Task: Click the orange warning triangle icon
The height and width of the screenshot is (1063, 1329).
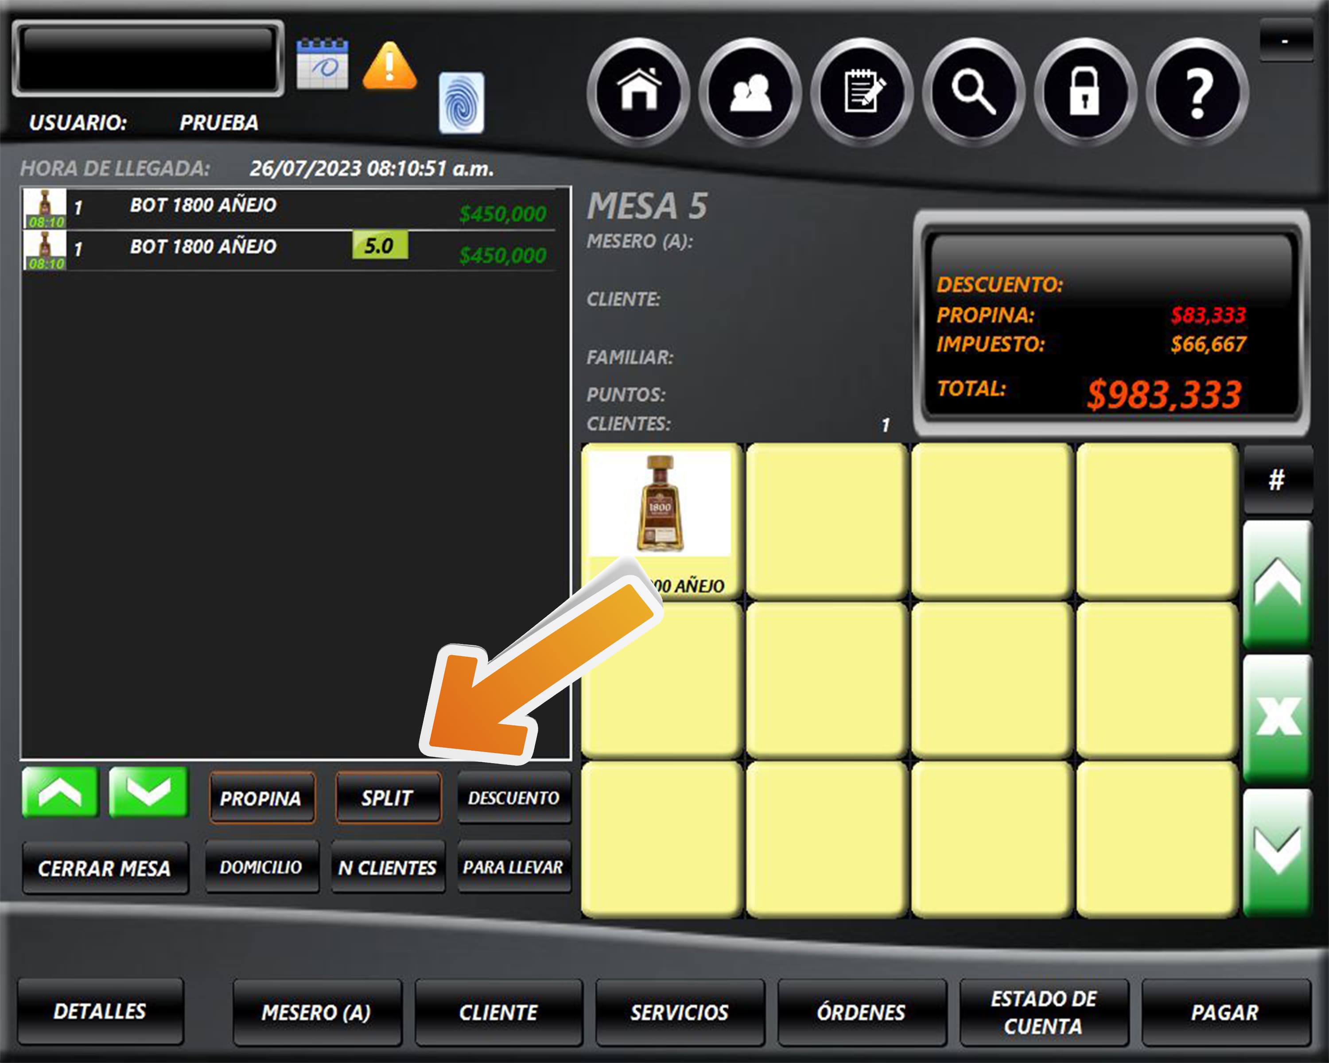Action: point(389,66)
